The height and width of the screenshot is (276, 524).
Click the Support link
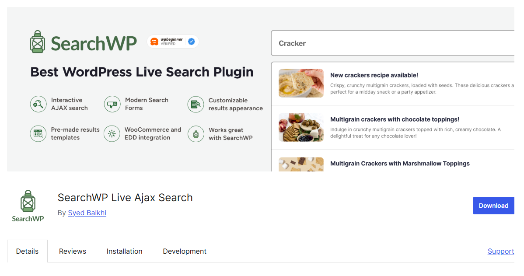[500, 251]
